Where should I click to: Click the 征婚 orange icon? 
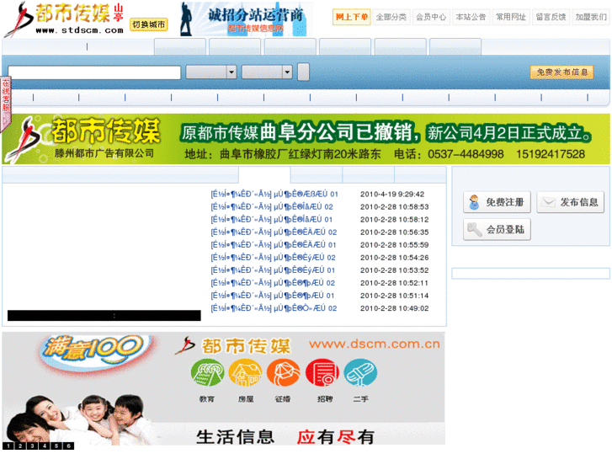[x=284, y=373]
